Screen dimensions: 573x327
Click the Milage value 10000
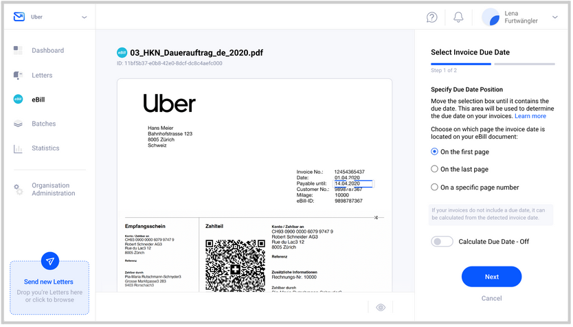341,195
